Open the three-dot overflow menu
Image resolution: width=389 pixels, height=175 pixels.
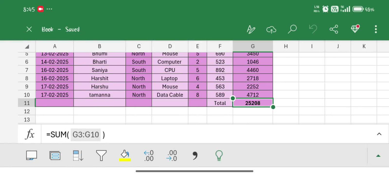pyautogui.click(x=376, y=29)
